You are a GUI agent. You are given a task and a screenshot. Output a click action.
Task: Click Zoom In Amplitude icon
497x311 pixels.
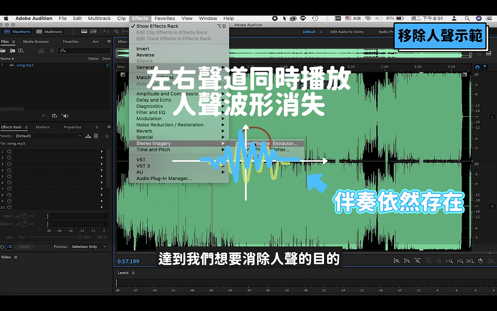[397, 261]
